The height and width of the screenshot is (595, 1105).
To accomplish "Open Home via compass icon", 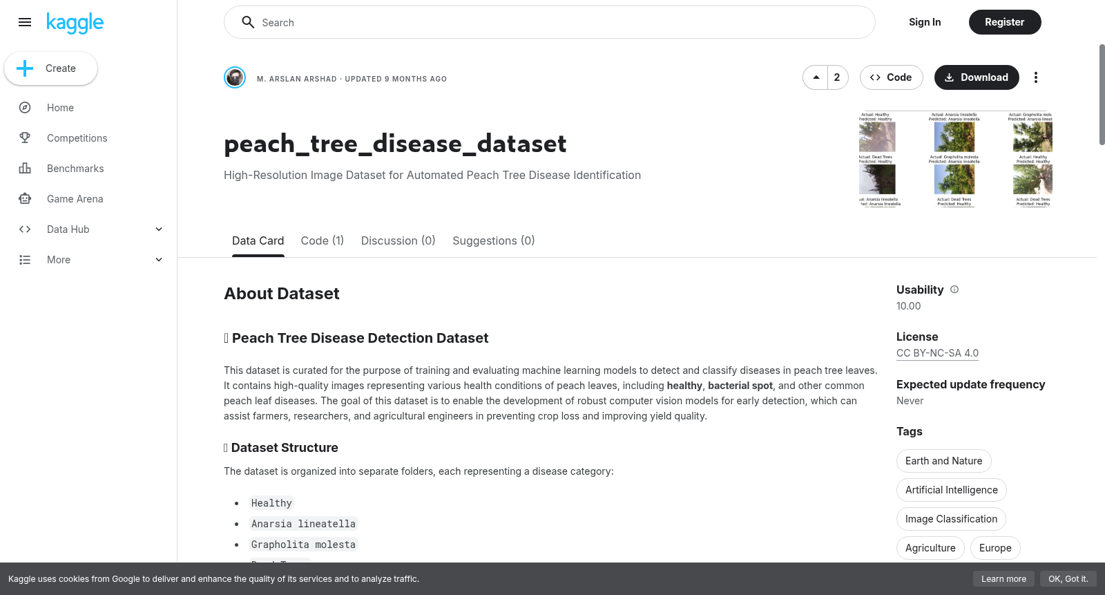I will [x=25, y=108].
